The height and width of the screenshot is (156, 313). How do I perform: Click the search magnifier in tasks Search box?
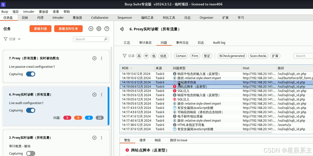pos(106,39)
